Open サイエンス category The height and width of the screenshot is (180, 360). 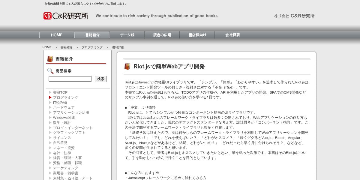click(62, 138)
